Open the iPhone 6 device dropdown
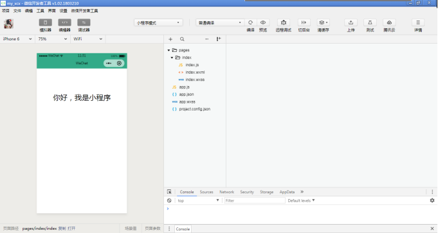Screen dimensions: 438x233 (17, 39)
